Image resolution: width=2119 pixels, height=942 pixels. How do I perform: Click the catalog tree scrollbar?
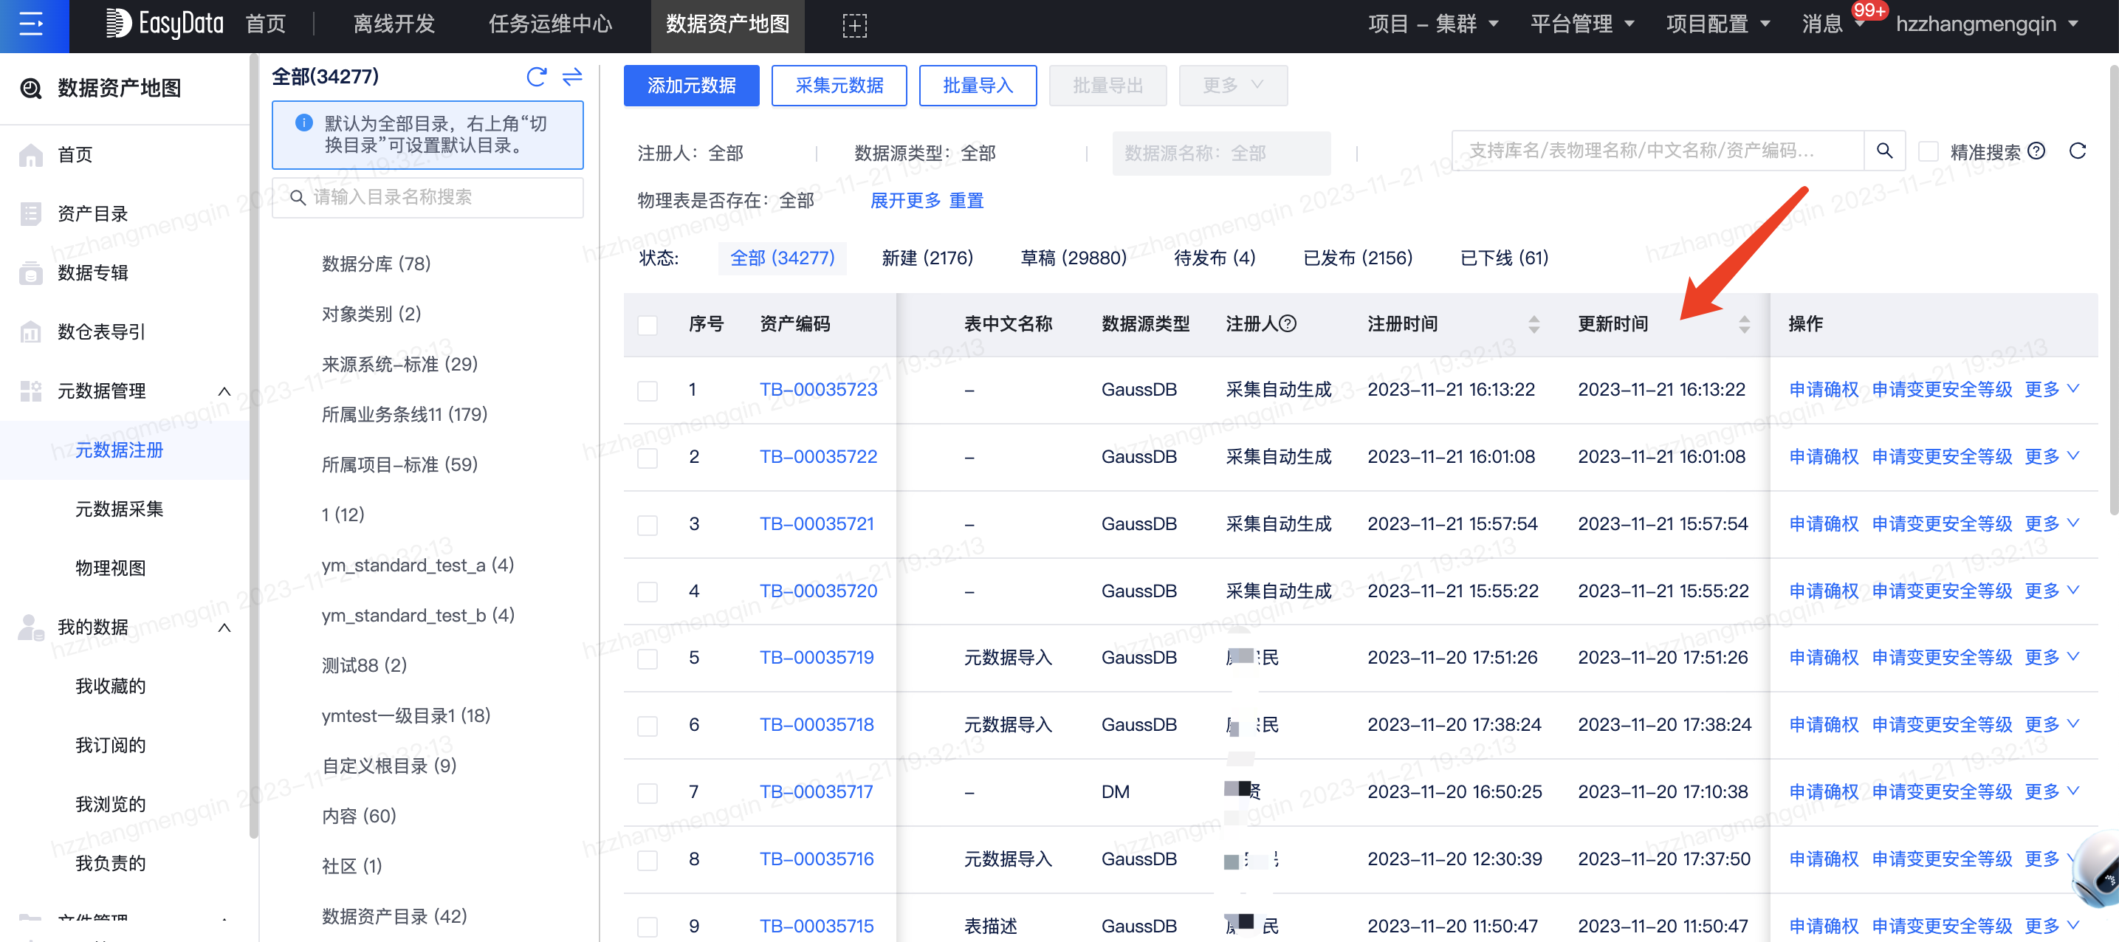254,444
